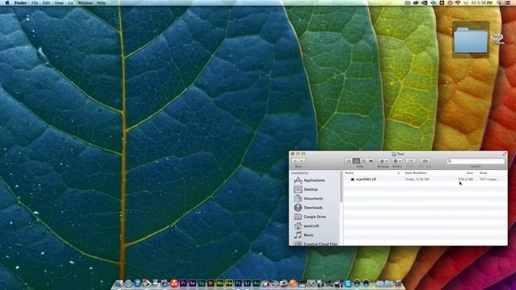Launch Adobe Premiere Pro from the Dock
The image size is (516, 290).
point(183,284)
